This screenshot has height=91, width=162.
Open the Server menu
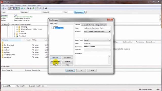(x=24, y=5)
